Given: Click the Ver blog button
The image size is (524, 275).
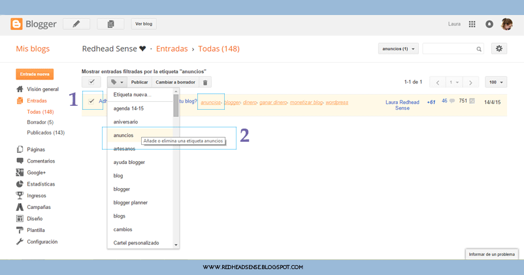Looking at the screenshot, I should point(144,24).
